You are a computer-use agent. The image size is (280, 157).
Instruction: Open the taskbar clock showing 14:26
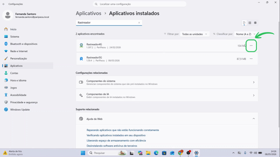point(270,153)
